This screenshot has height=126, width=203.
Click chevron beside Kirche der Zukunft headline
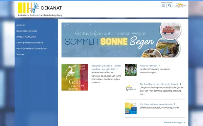181,84
